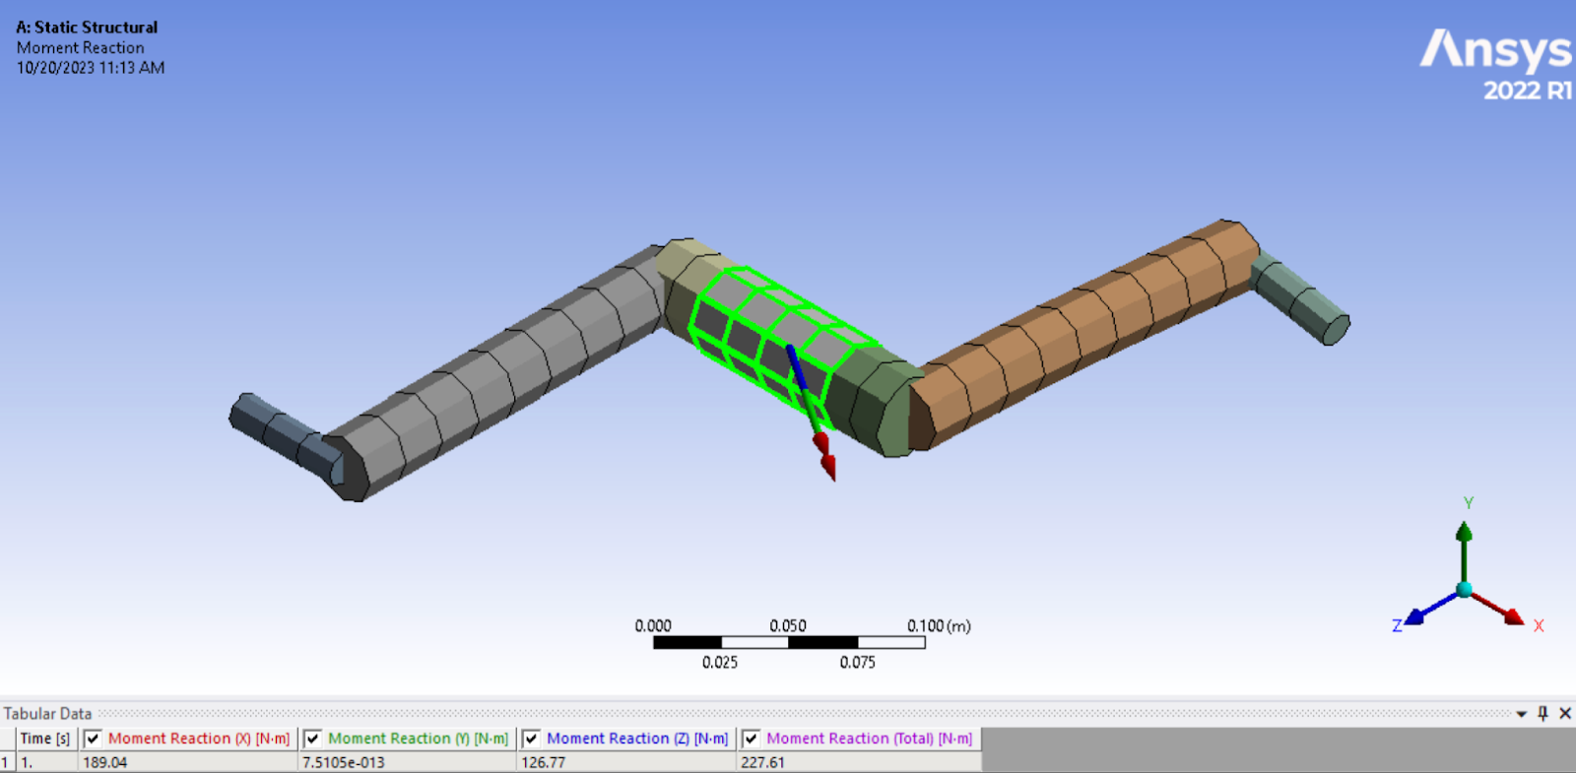The height and width of the screenshot is (773, 1576).
Task: Disable the Moment Reaction (Z) checkbox
Action: click(x=532, y=739)
